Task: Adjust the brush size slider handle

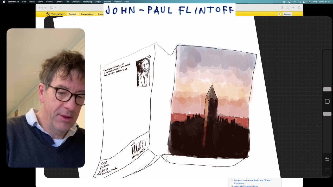Action: tap(327, 89)
